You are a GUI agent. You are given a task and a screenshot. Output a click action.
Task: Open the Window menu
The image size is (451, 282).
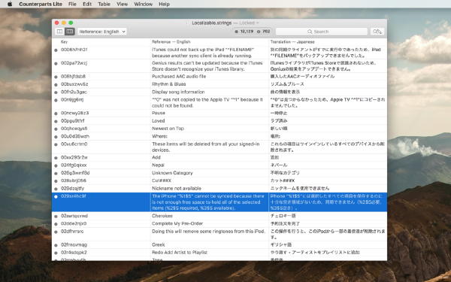(x=144, y=4)
